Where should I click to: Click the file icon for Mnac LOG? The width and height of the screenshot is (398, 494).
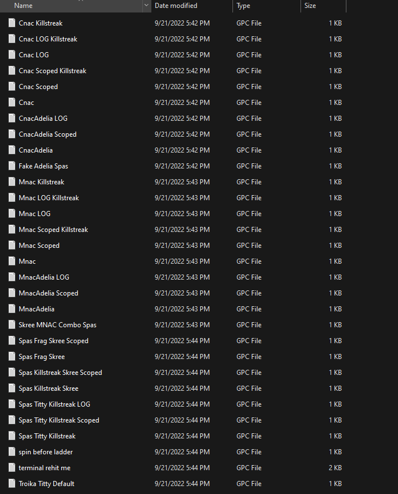12,214
